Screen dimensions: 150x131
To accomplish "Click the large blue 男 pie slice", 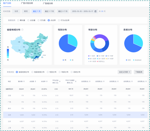I will [64, 46].
